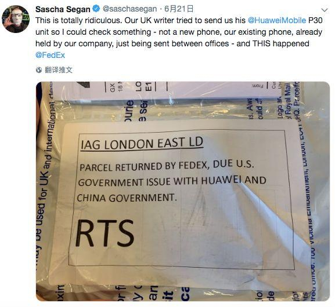335x307 pixels.
Task: Click the globe icon beside 翻译推文
Action: (x=39, y=70)
